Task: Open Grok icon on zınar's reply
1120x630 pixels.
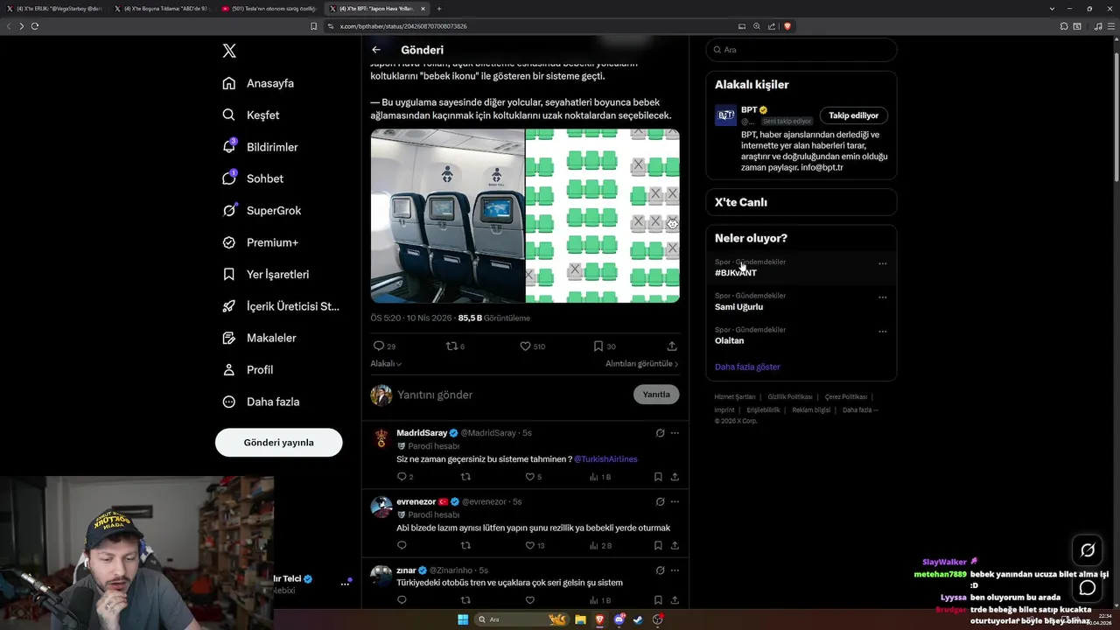Action: (x=661, y=570)
